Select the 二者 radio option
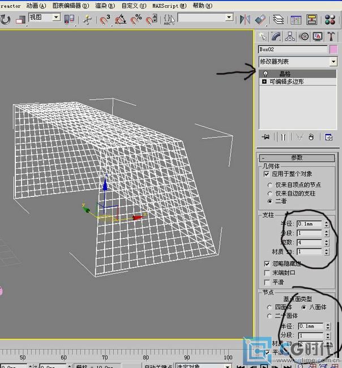Image resolution: width=342 pixels, height=368 pixels. click(x=270, y=201)
